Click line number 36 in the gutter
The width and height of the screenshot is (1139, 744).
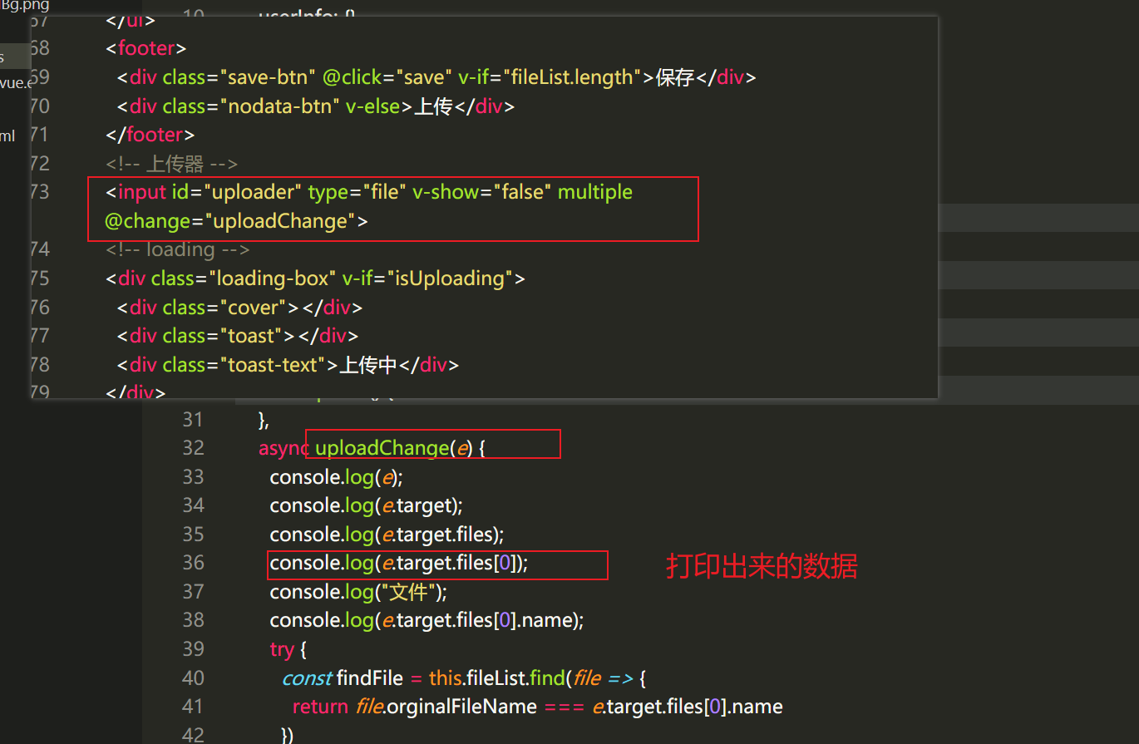click(x=193, y=563)
